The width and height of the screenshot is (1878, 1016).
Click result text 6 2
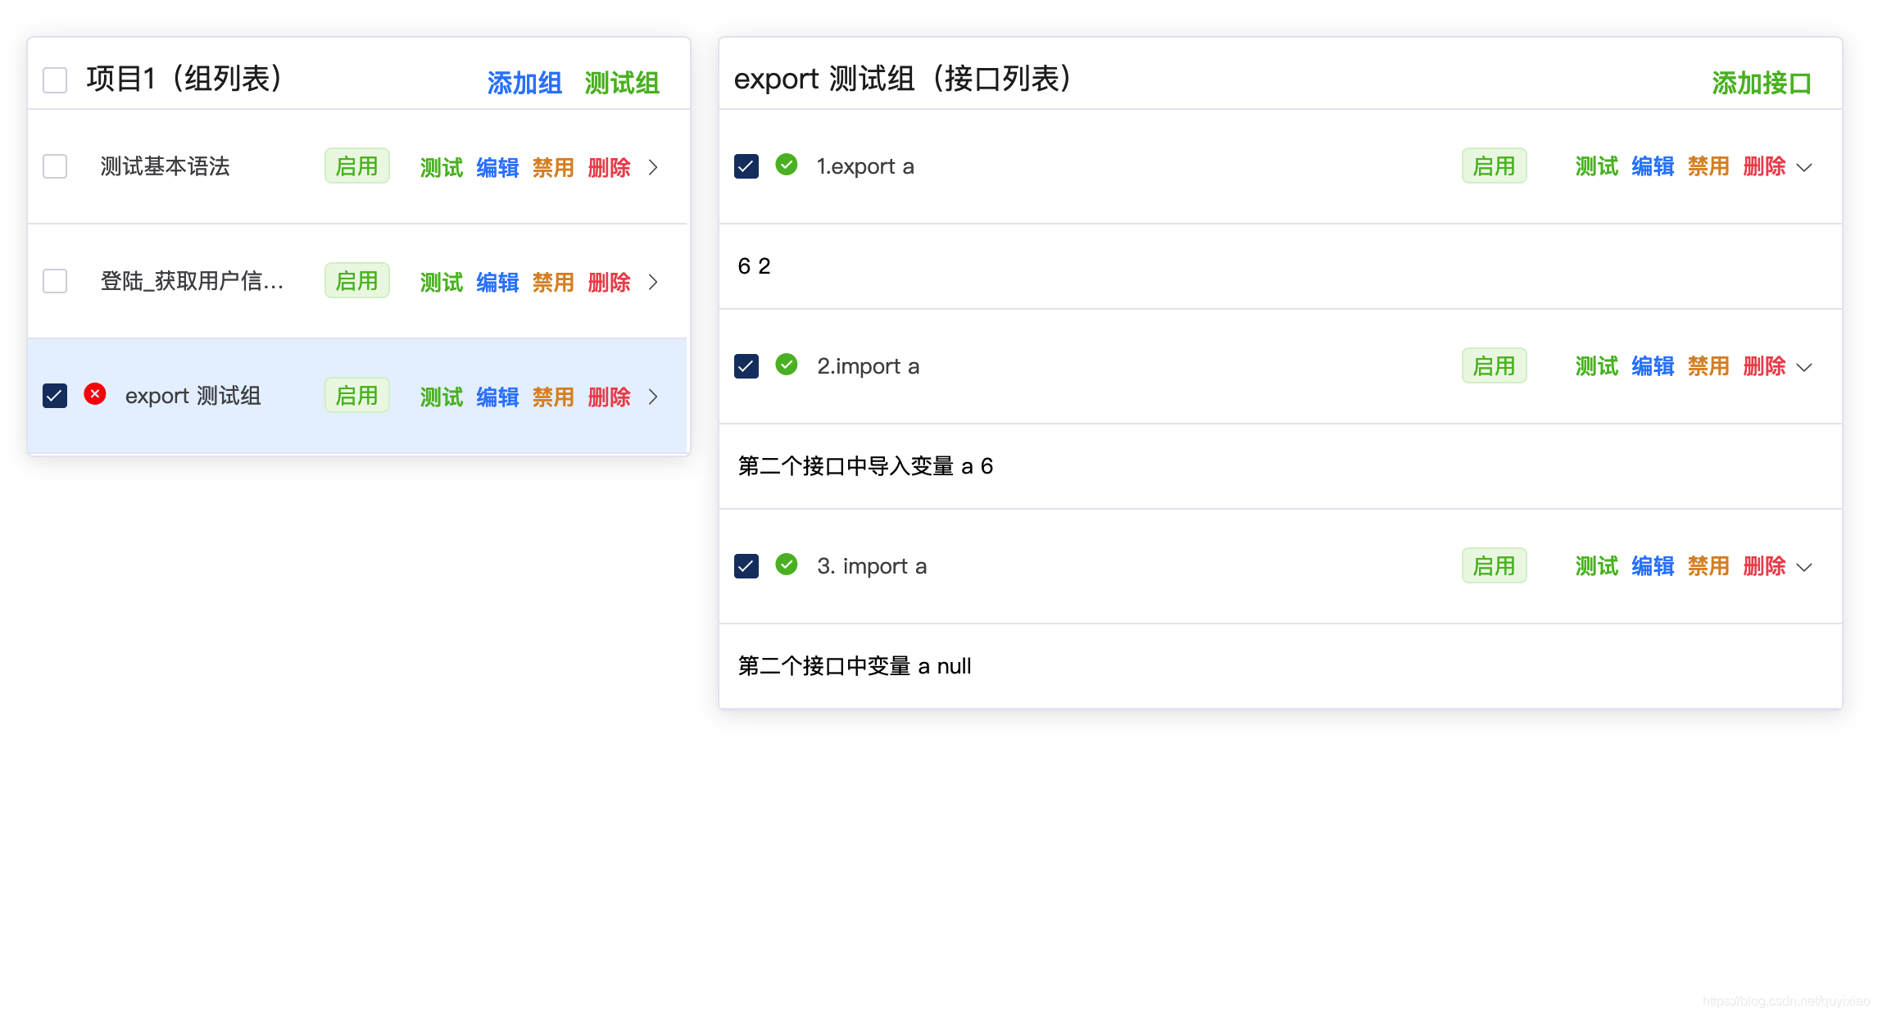tap(754, 266)
